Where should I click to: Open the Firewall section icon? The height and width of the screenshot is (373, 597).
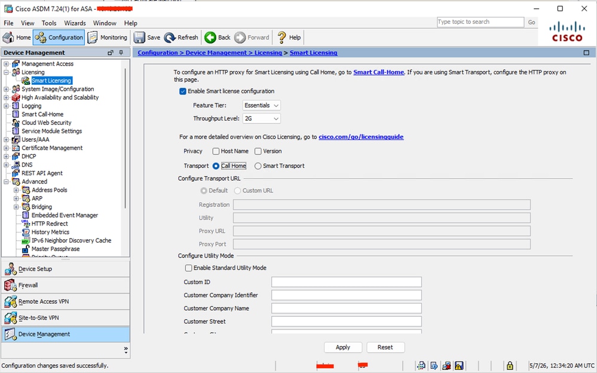[10, 285]
